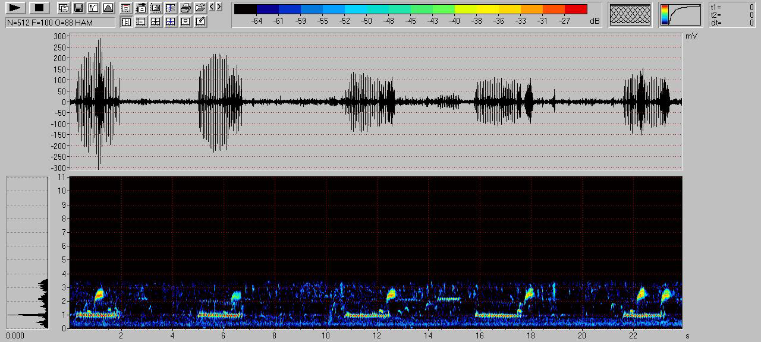The width and height of the screenshot is (761, 342).
Task: Click the right arrow navigation button
Action: (219, 7)
